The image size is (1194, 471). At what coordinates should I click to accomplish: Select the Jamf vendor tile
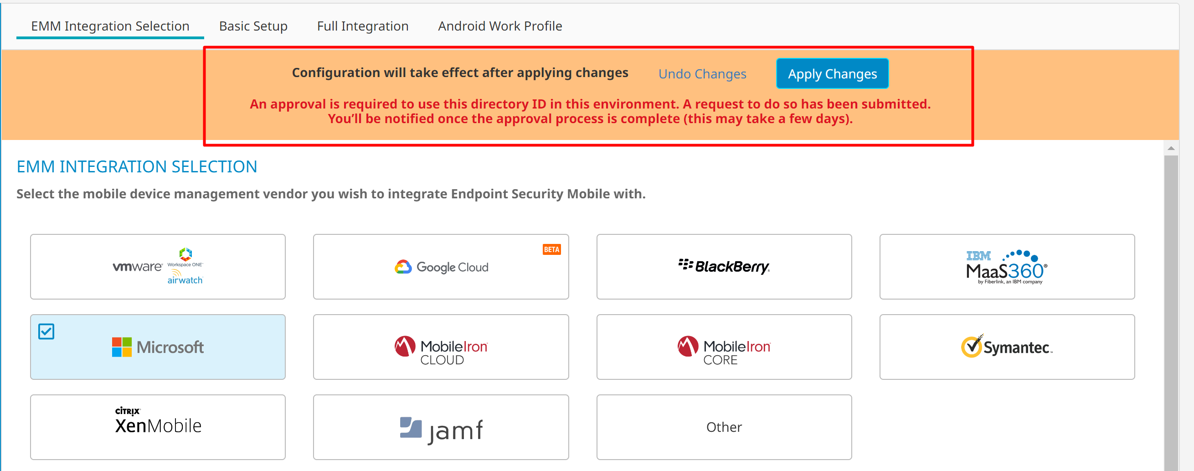click(x=441, y=427)
